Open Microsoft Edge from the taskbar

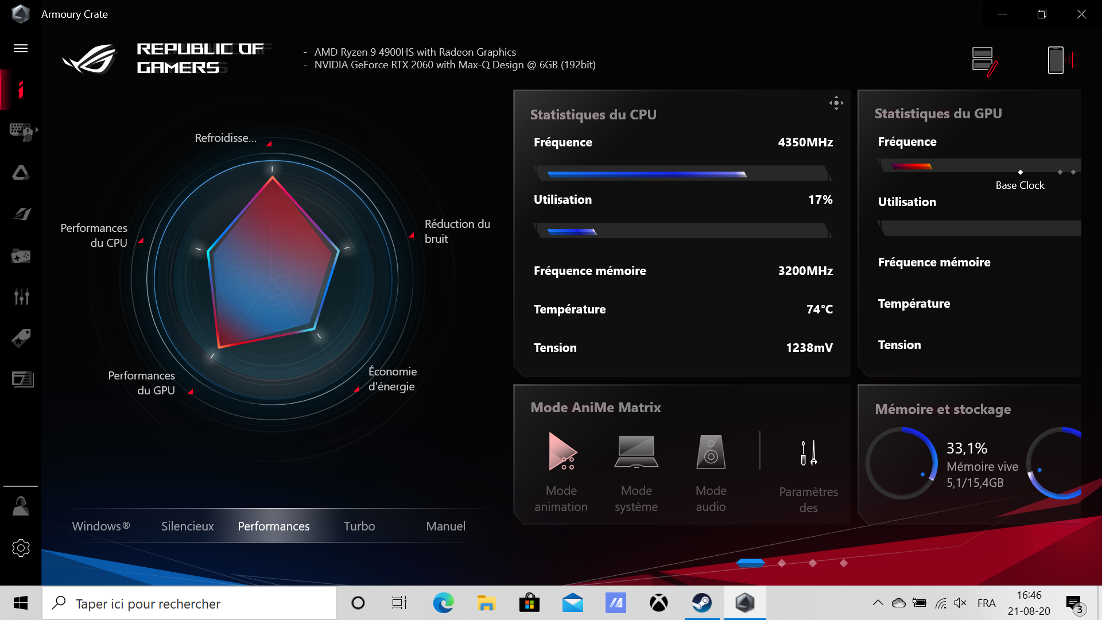pos(443,603)
